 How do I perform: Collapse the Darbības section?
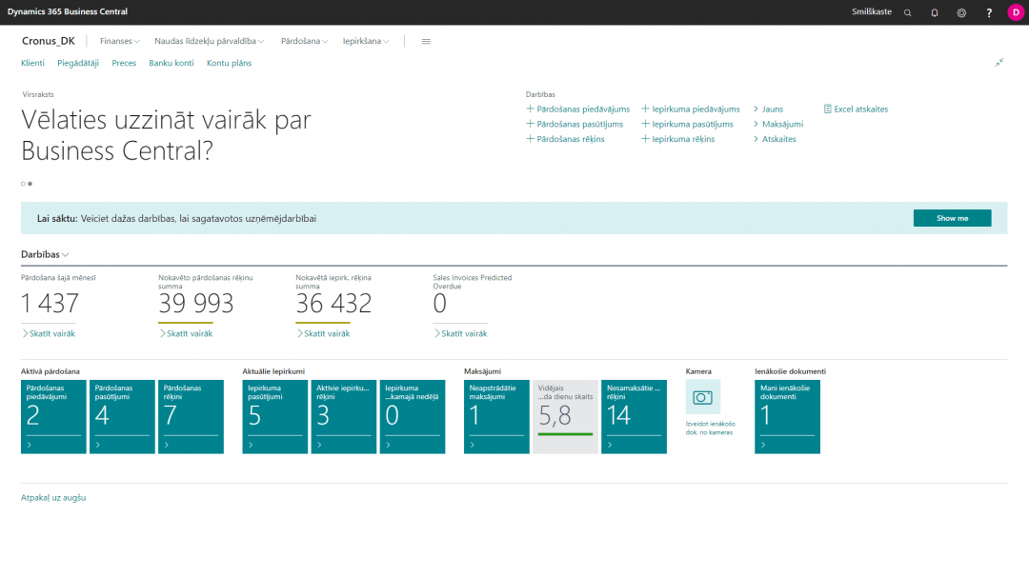click(45, 255)
